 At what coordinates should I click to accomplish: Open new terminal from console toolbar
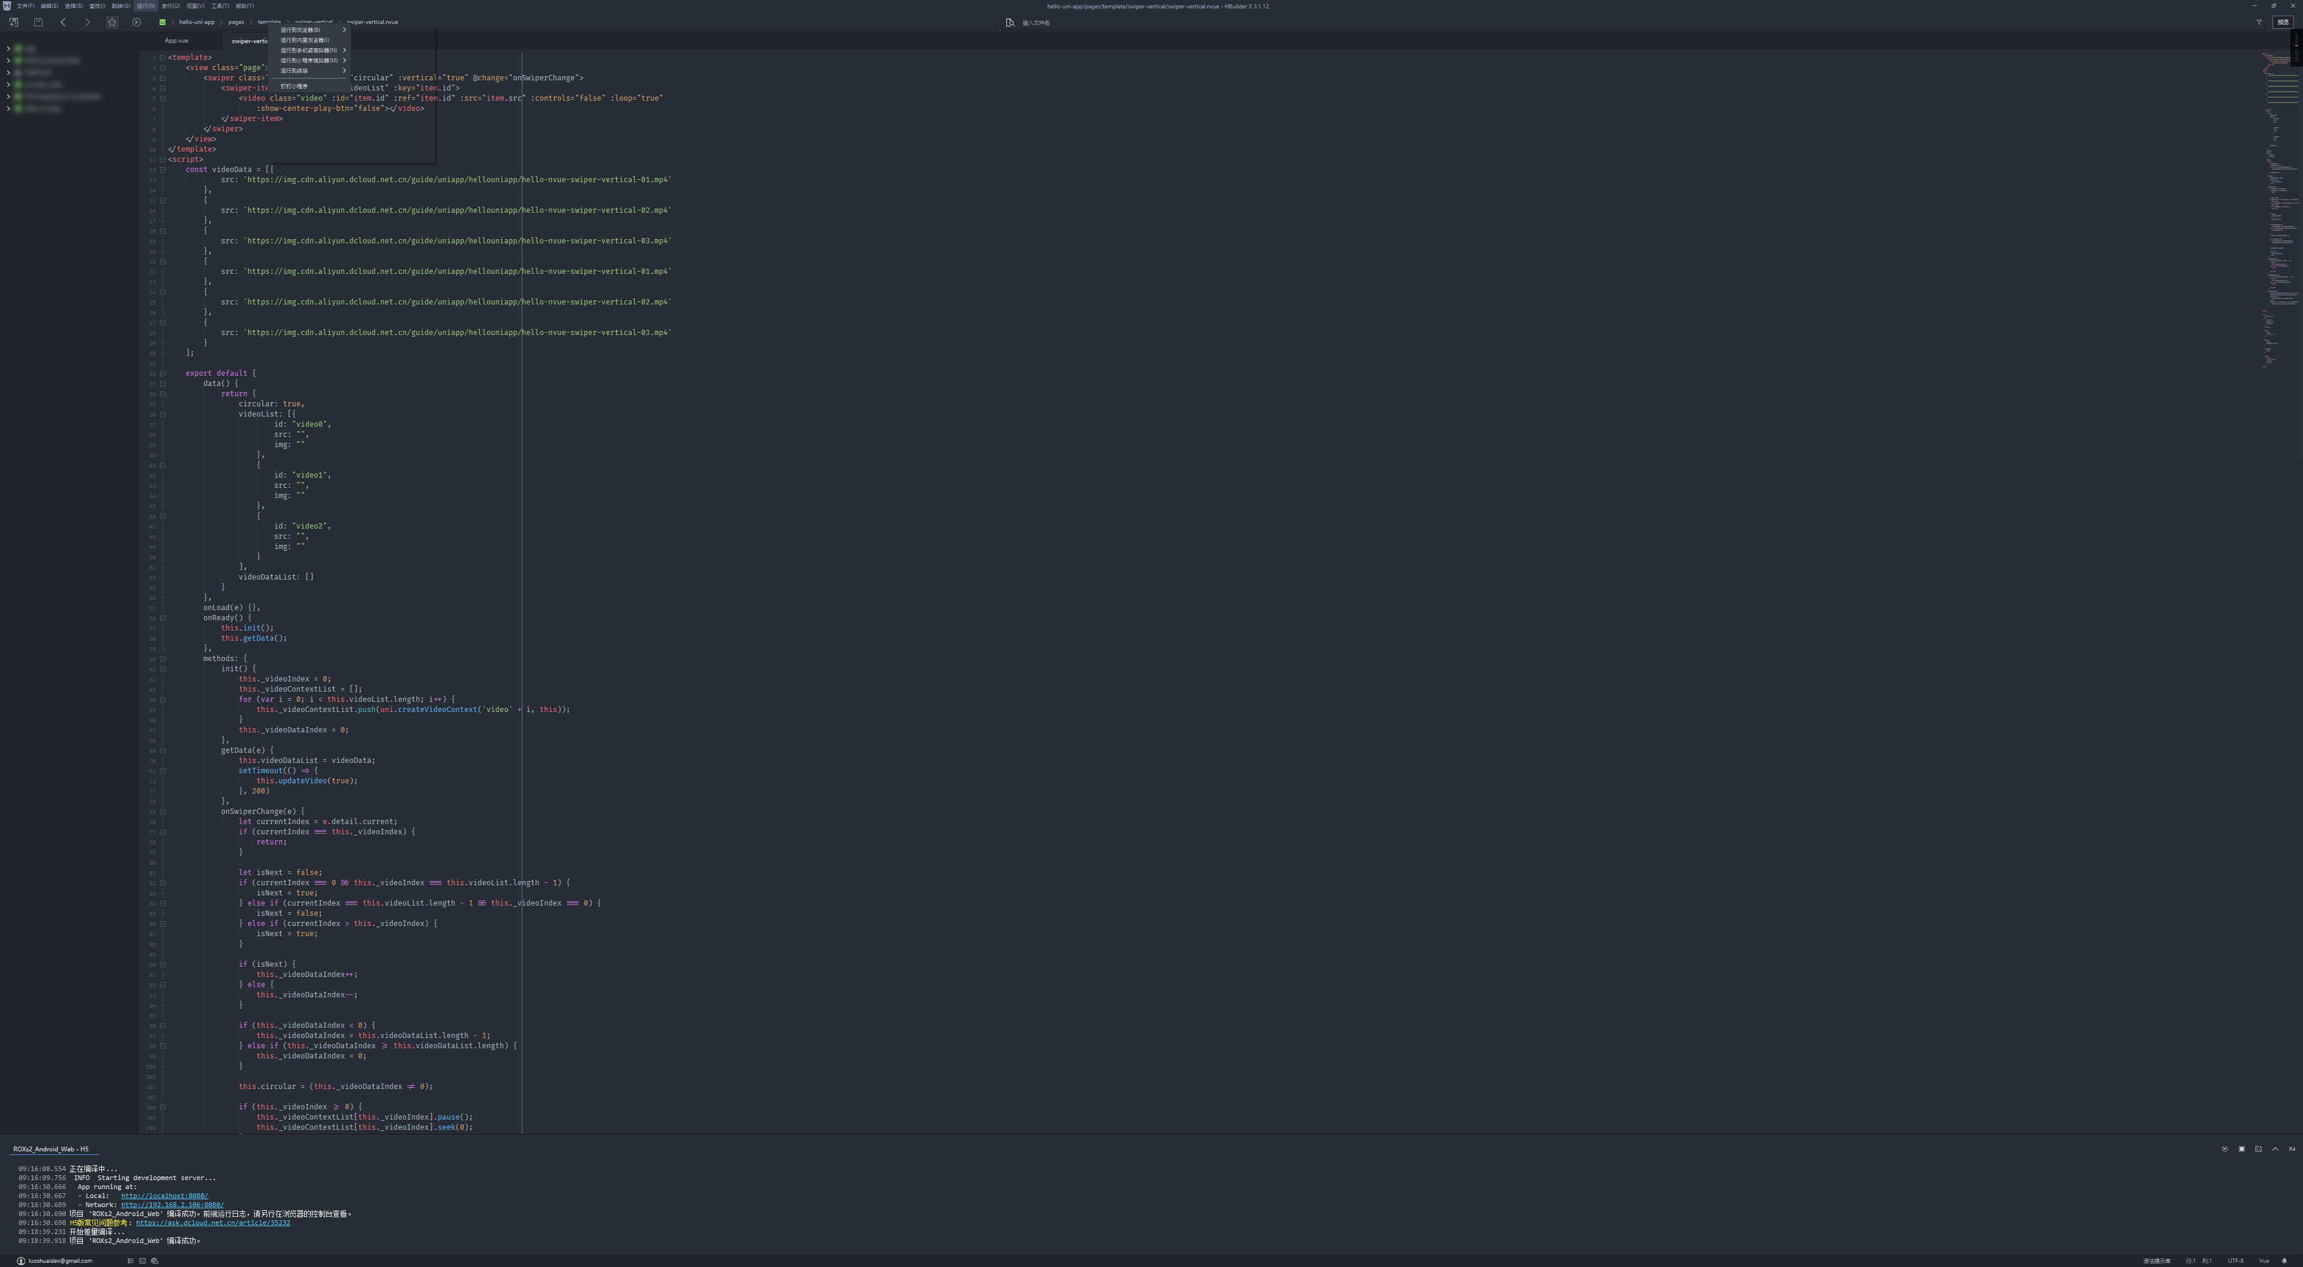pos(2258,1149)
